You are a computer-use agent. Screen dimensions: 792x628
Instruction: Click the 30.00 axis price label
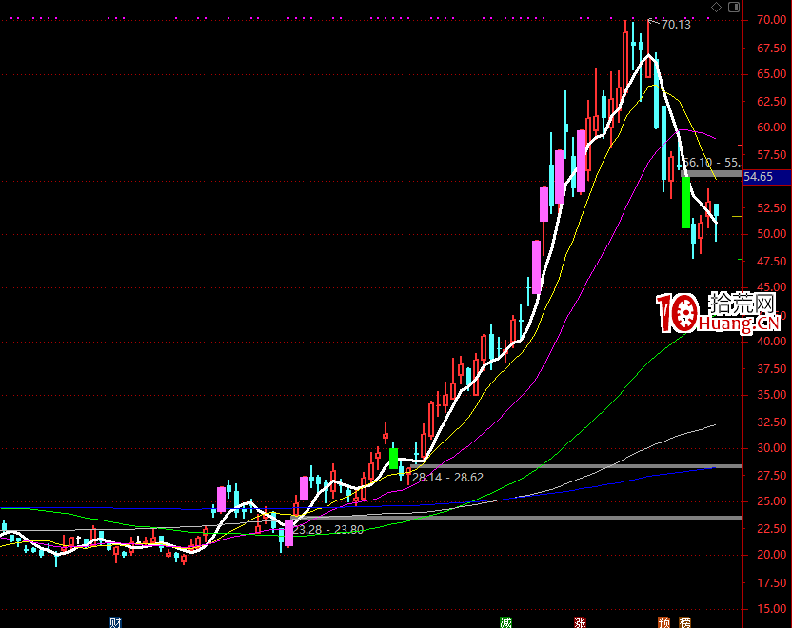(771, 448)
